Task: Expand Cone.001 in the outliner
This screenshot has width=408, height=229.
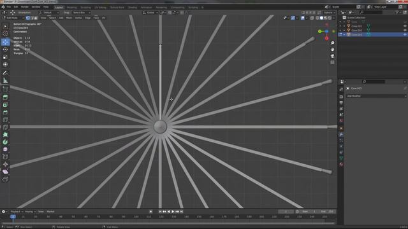Action: pyautogui.click(x=344, y=26)
